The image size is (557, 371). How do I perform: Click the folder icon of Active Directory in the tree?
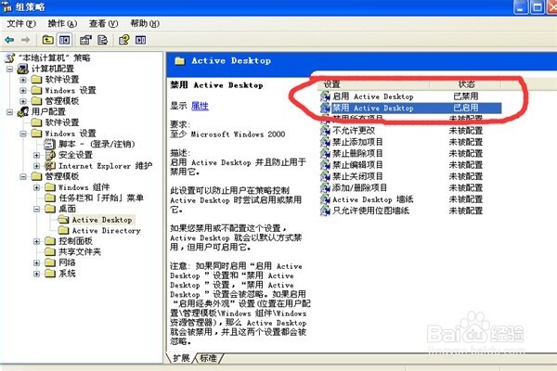point(63,230)
